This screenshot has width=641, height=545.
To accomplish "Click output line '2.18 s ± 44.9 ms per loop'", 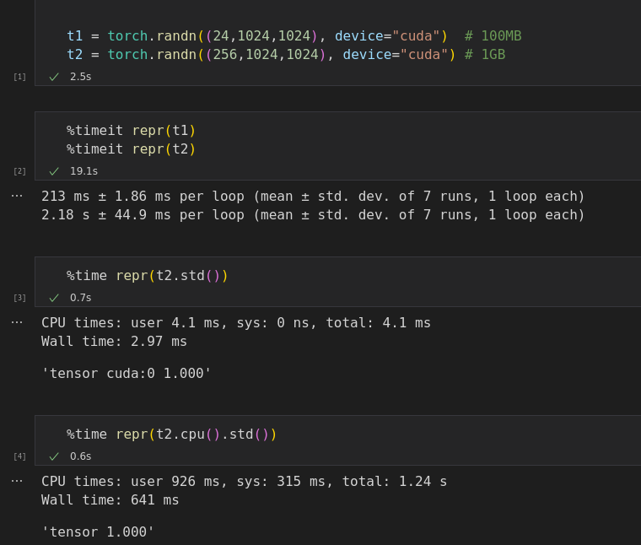I will tap(313, 214).
